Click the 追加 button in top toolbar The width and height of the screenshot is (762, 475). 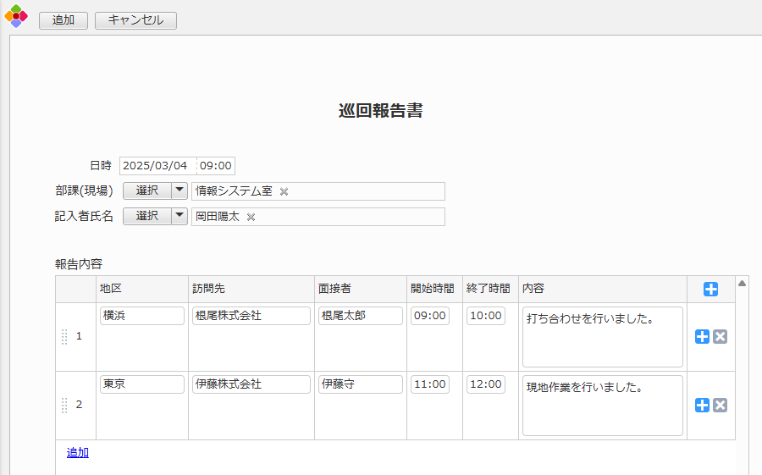tap(63, 20)
